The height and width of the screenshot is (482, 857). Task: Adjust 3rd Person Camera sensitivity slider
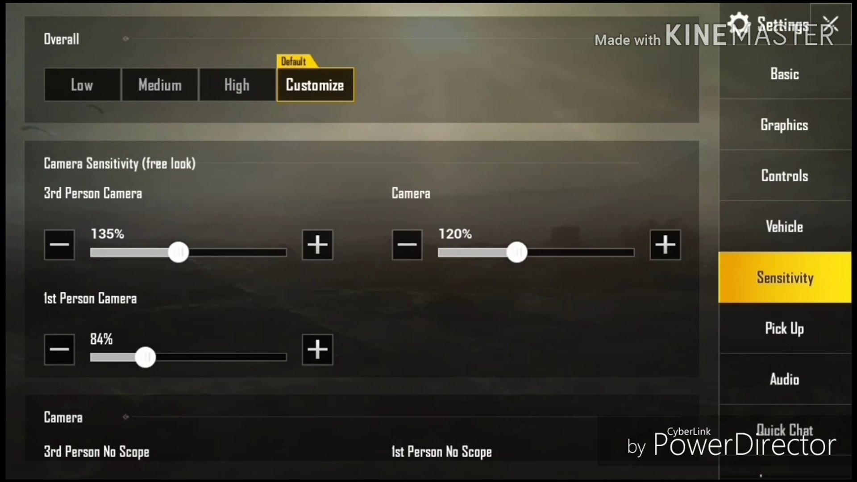click(178, 251)
